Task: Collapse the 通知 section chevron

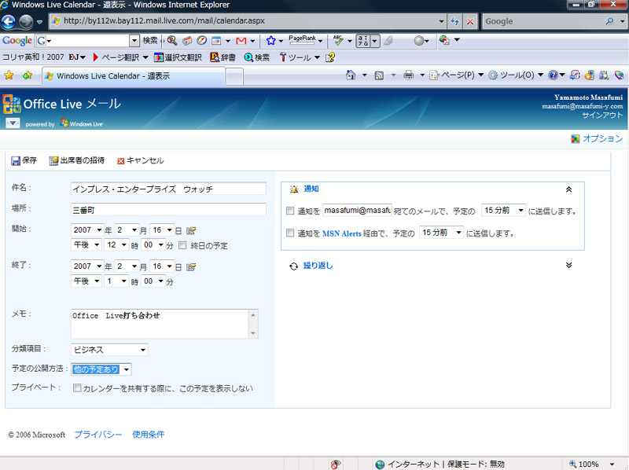Action: (x=568, y=189)
